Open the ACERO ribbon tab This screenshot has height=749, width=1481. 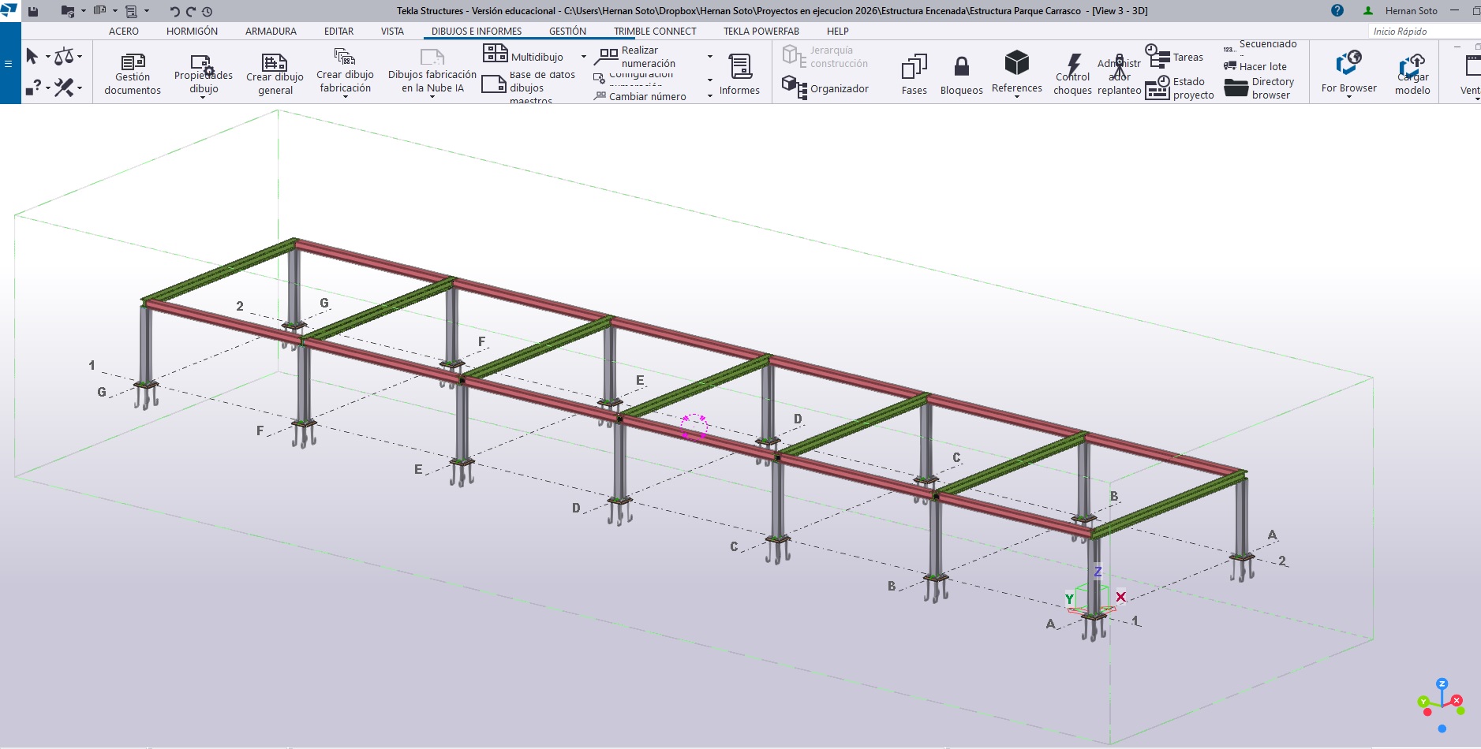124,32
